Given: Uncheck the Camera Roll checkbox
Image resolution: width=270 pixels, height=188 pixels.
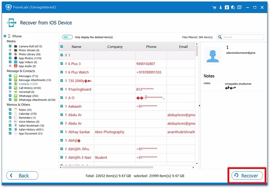Looking at the screenshot, I should pyautogui.click(x=10, y=46).
